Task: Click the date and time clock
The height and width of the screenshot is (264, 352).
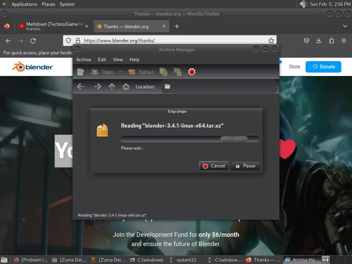Action: pyautogui.click(x=330, y=4)
